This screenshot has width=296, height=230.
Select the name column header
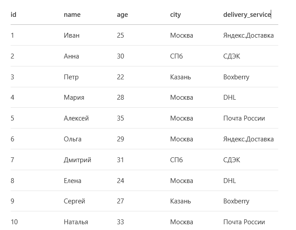click(x=72, y=15)
